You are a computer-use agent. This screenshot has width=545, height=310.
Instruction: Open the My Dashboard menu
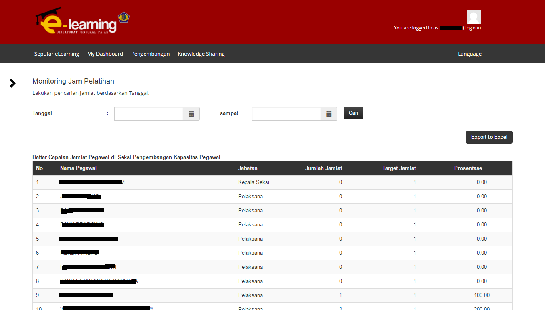click(105, 53)
